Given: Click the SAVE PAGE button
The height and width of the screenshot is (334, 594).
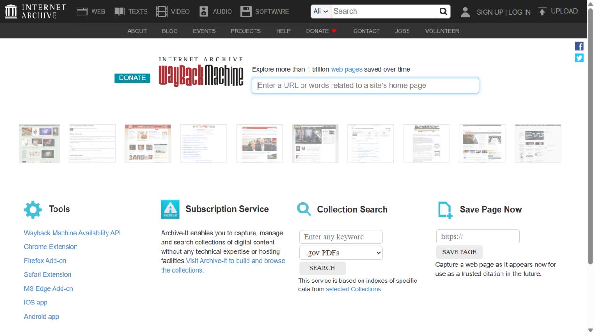Looking at the screenshot, I should pyautogui.click(x=459, y=252).
